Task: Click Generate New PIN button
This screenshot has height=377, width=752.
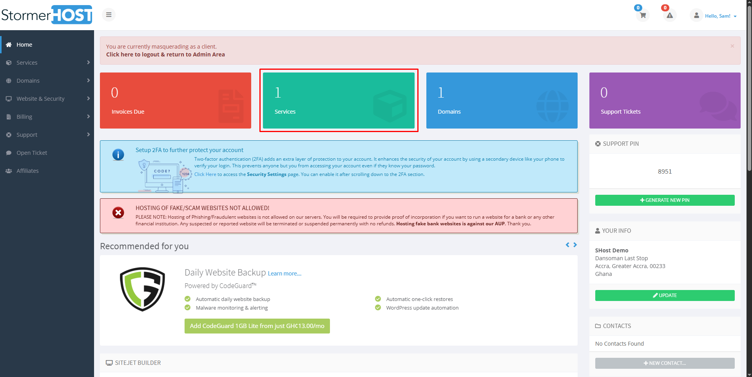Action: [x=665, y=200]
